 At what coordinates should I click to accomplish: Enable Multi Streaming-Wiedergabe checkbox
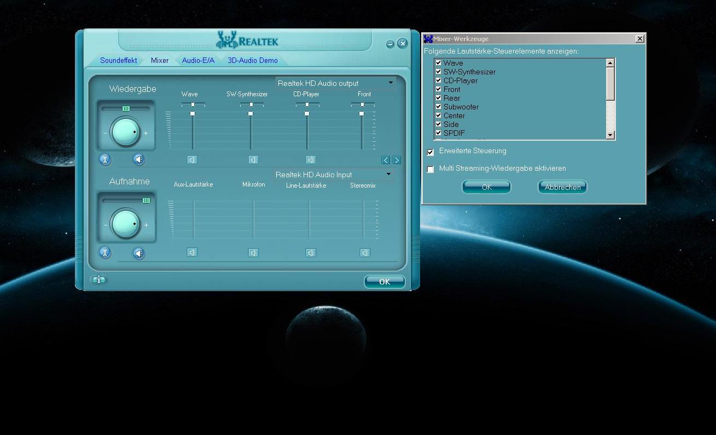(430, 169)
